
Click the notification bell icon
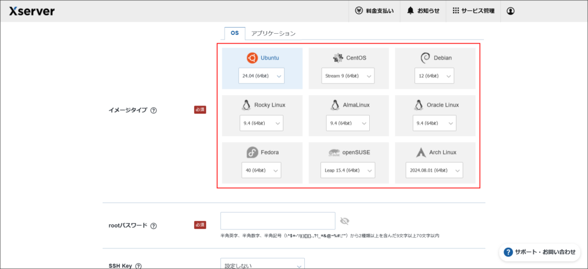[411, 11]
